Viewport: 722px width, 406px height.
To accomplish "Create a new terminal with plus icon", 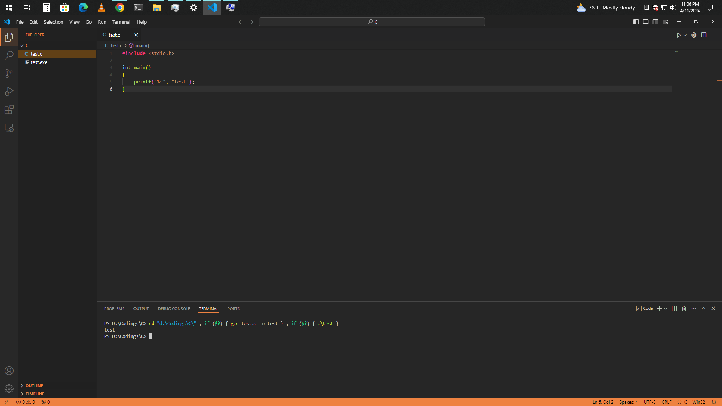I will [659, 308].
